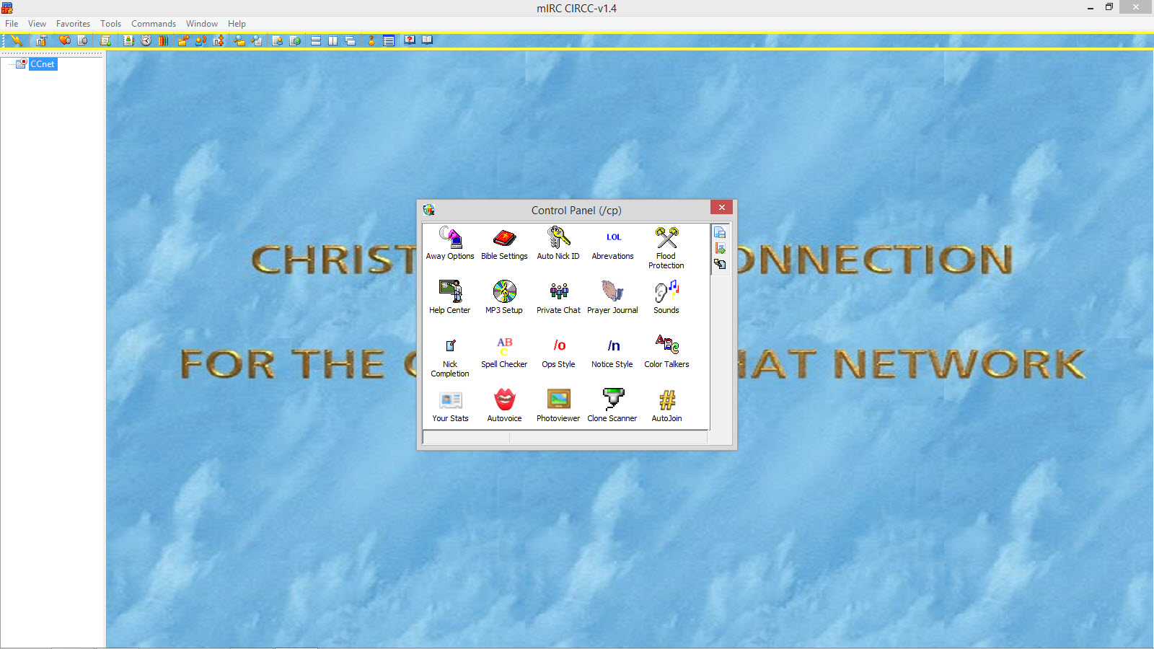
Task: Open Auto Nick ID settings
Action: point(558,243)
